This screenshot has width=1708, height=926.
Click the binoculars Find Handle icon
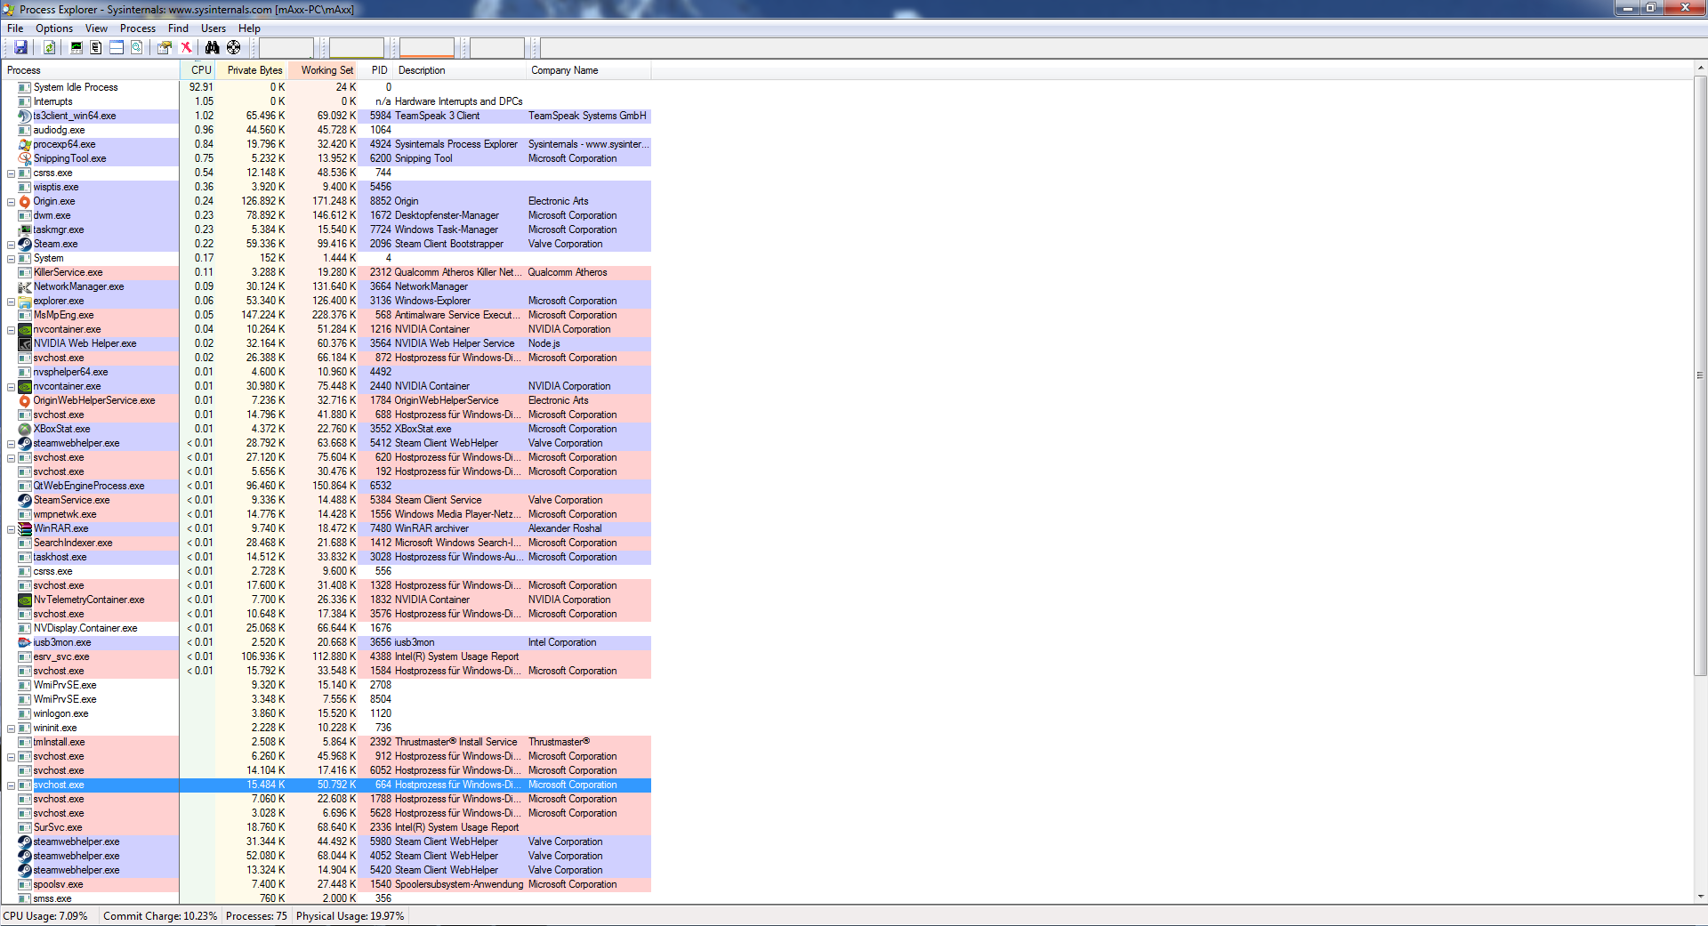(x=212, y=47)
